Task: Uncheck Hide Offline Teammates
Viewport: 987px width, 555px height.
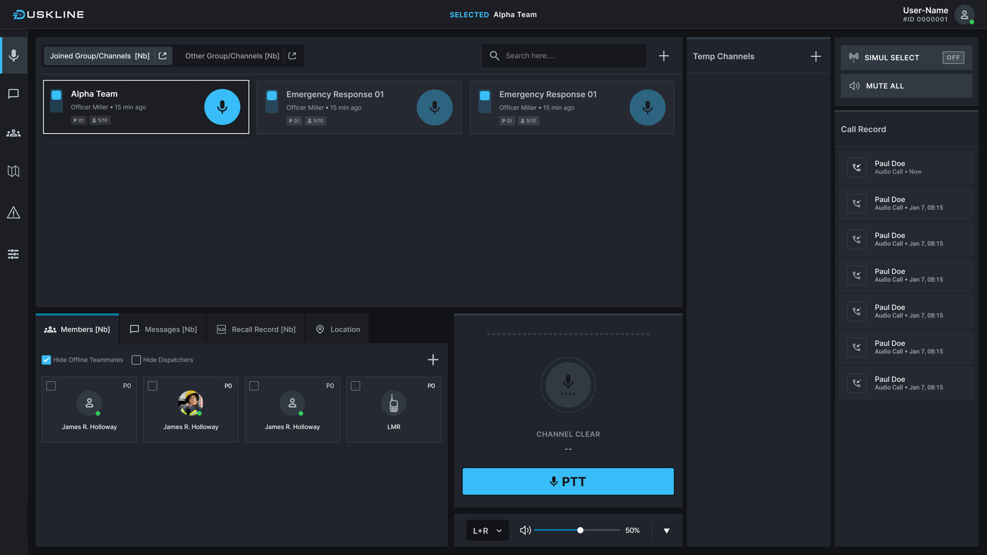Action: 46,360
